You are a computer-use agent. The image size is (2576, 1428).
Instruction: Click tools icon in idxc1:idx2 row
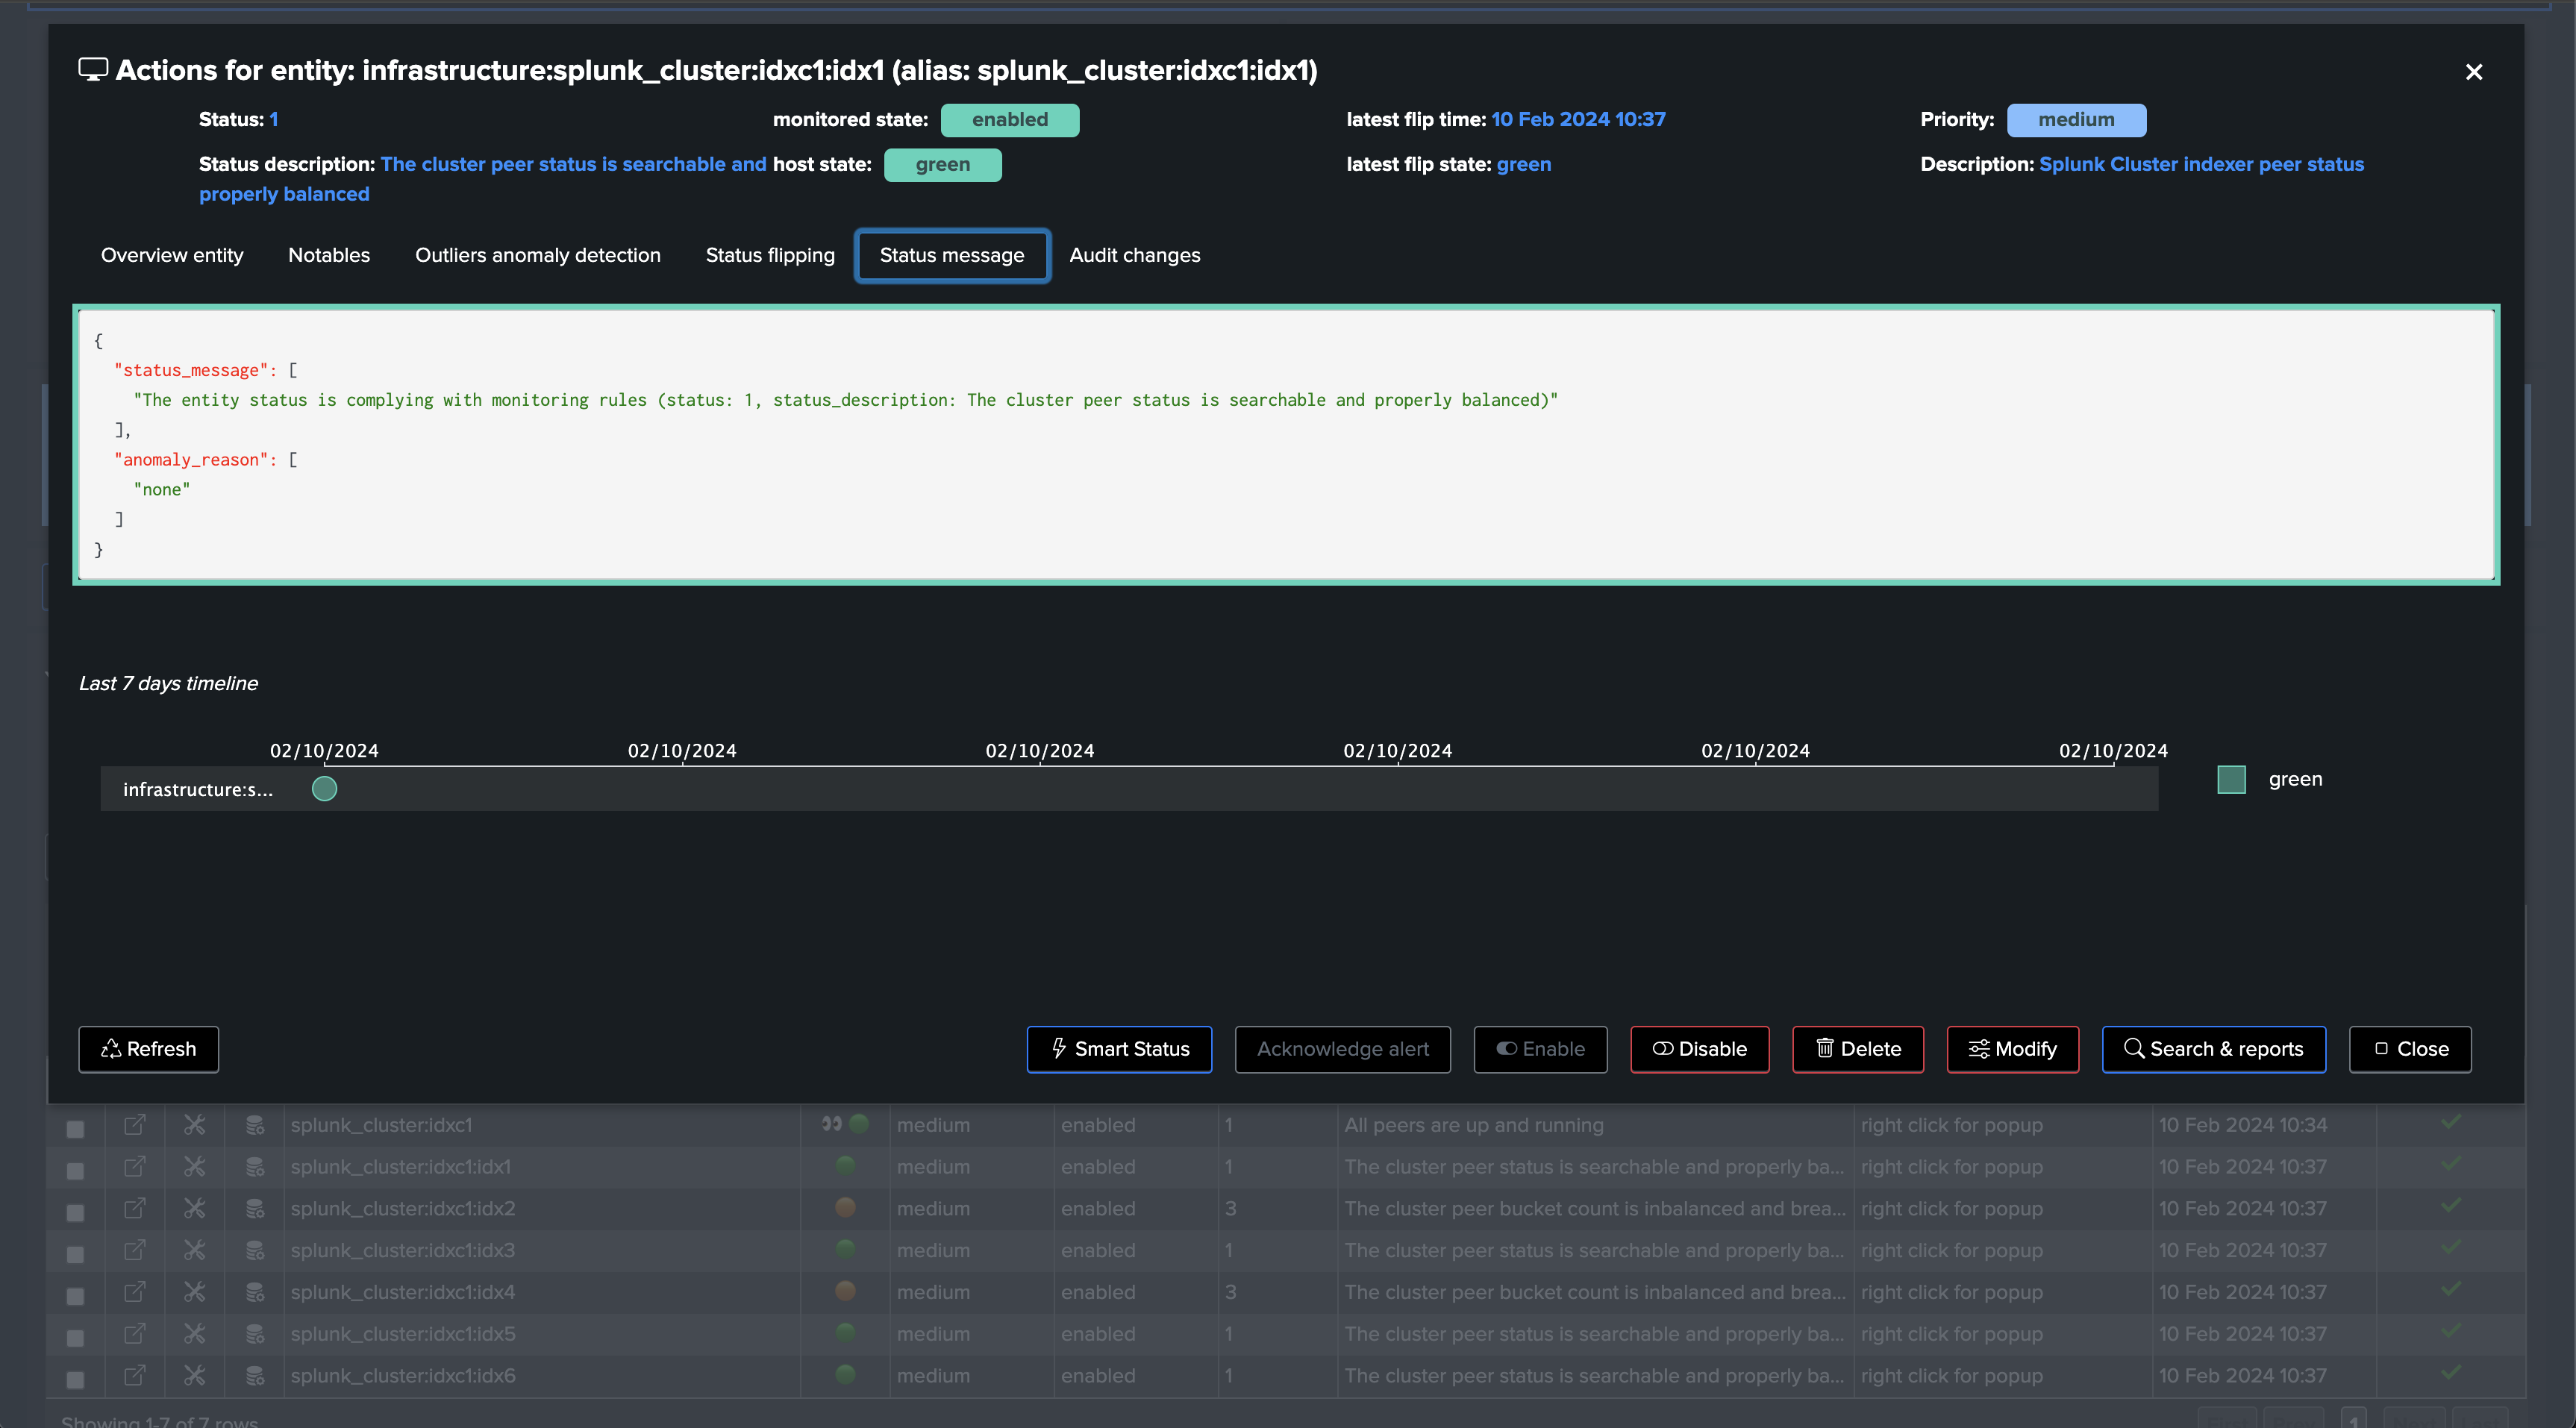pos(194,1208)
